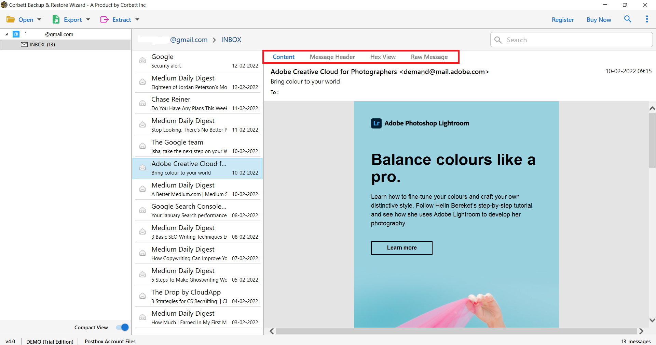Click 'DEMO (Trial Edition)' status text
This screenshot has height=345, width=656.
pyautogui.click(x=50, y=341)
